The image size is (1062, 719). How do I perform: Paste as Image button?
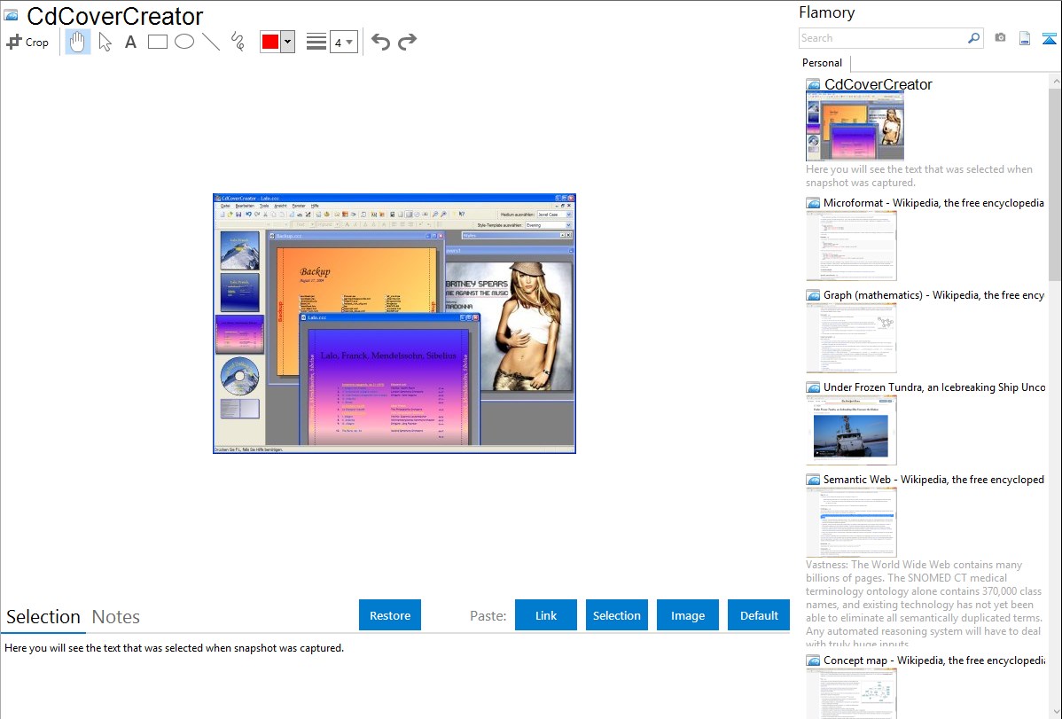[x=688, y=615]
